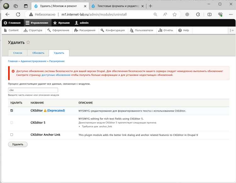This screenshot has width=236, height=183.
Task: Open the Content admin section
Action: pyautogui.click(x=11, y=30)
